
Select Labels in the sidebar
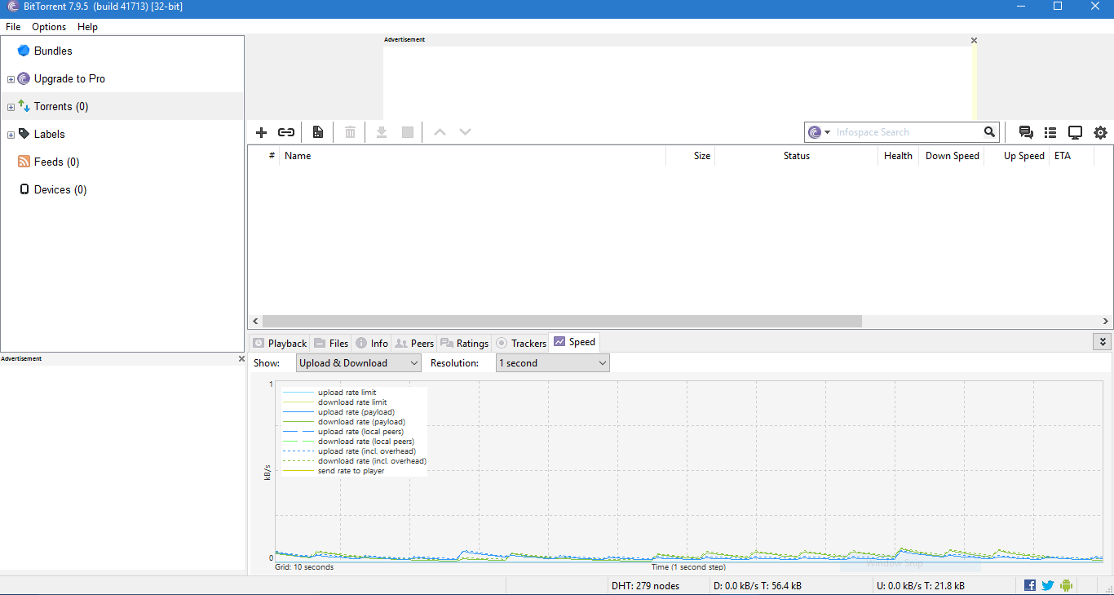coord(49,134)
